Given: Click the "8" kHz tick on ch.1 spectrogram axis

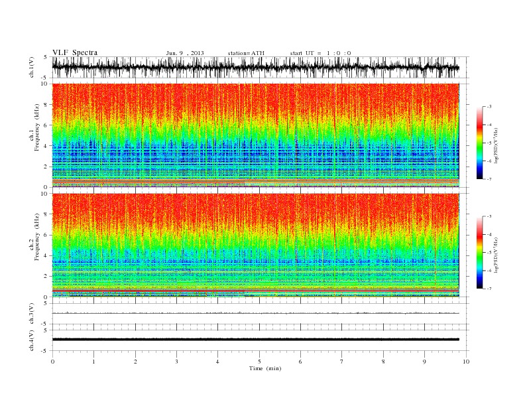Looking at the screenshot, I should click(46, 105).
